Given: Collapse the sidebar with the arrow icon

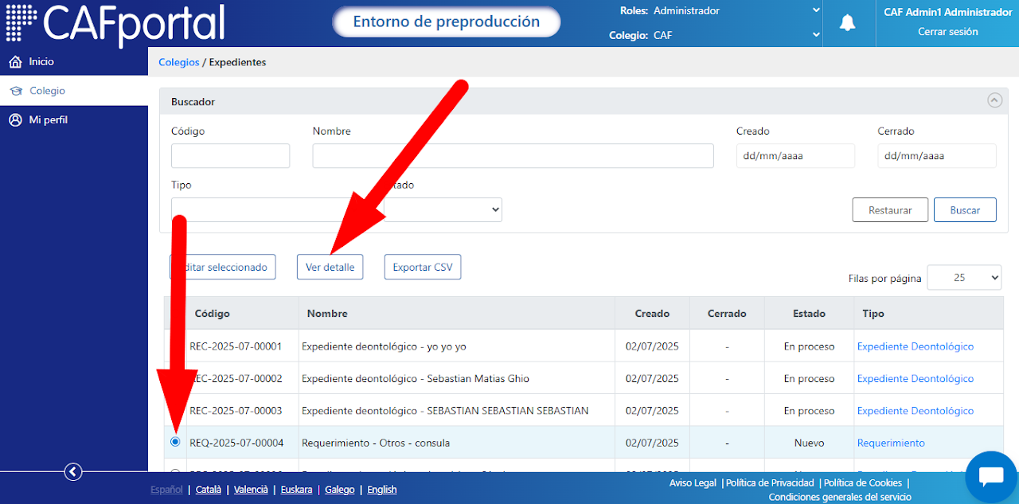Looking at the screenshot, I should tap(73, 472).
